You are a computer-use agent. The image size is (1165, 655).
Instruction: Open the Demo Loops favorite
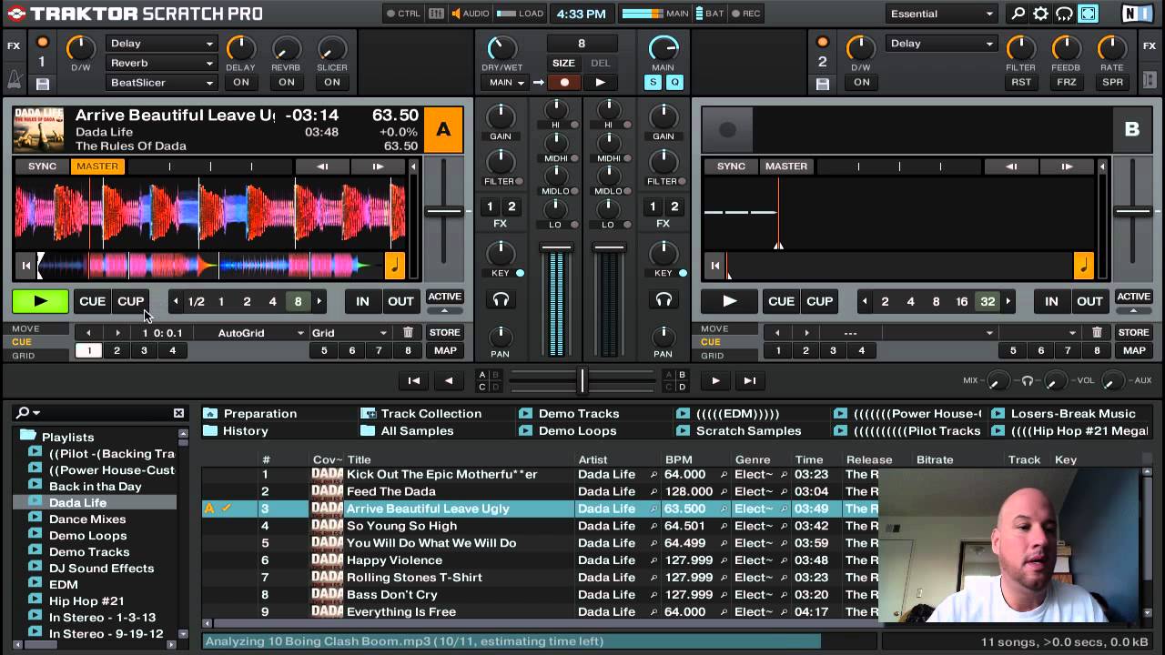tap(568, 430)
